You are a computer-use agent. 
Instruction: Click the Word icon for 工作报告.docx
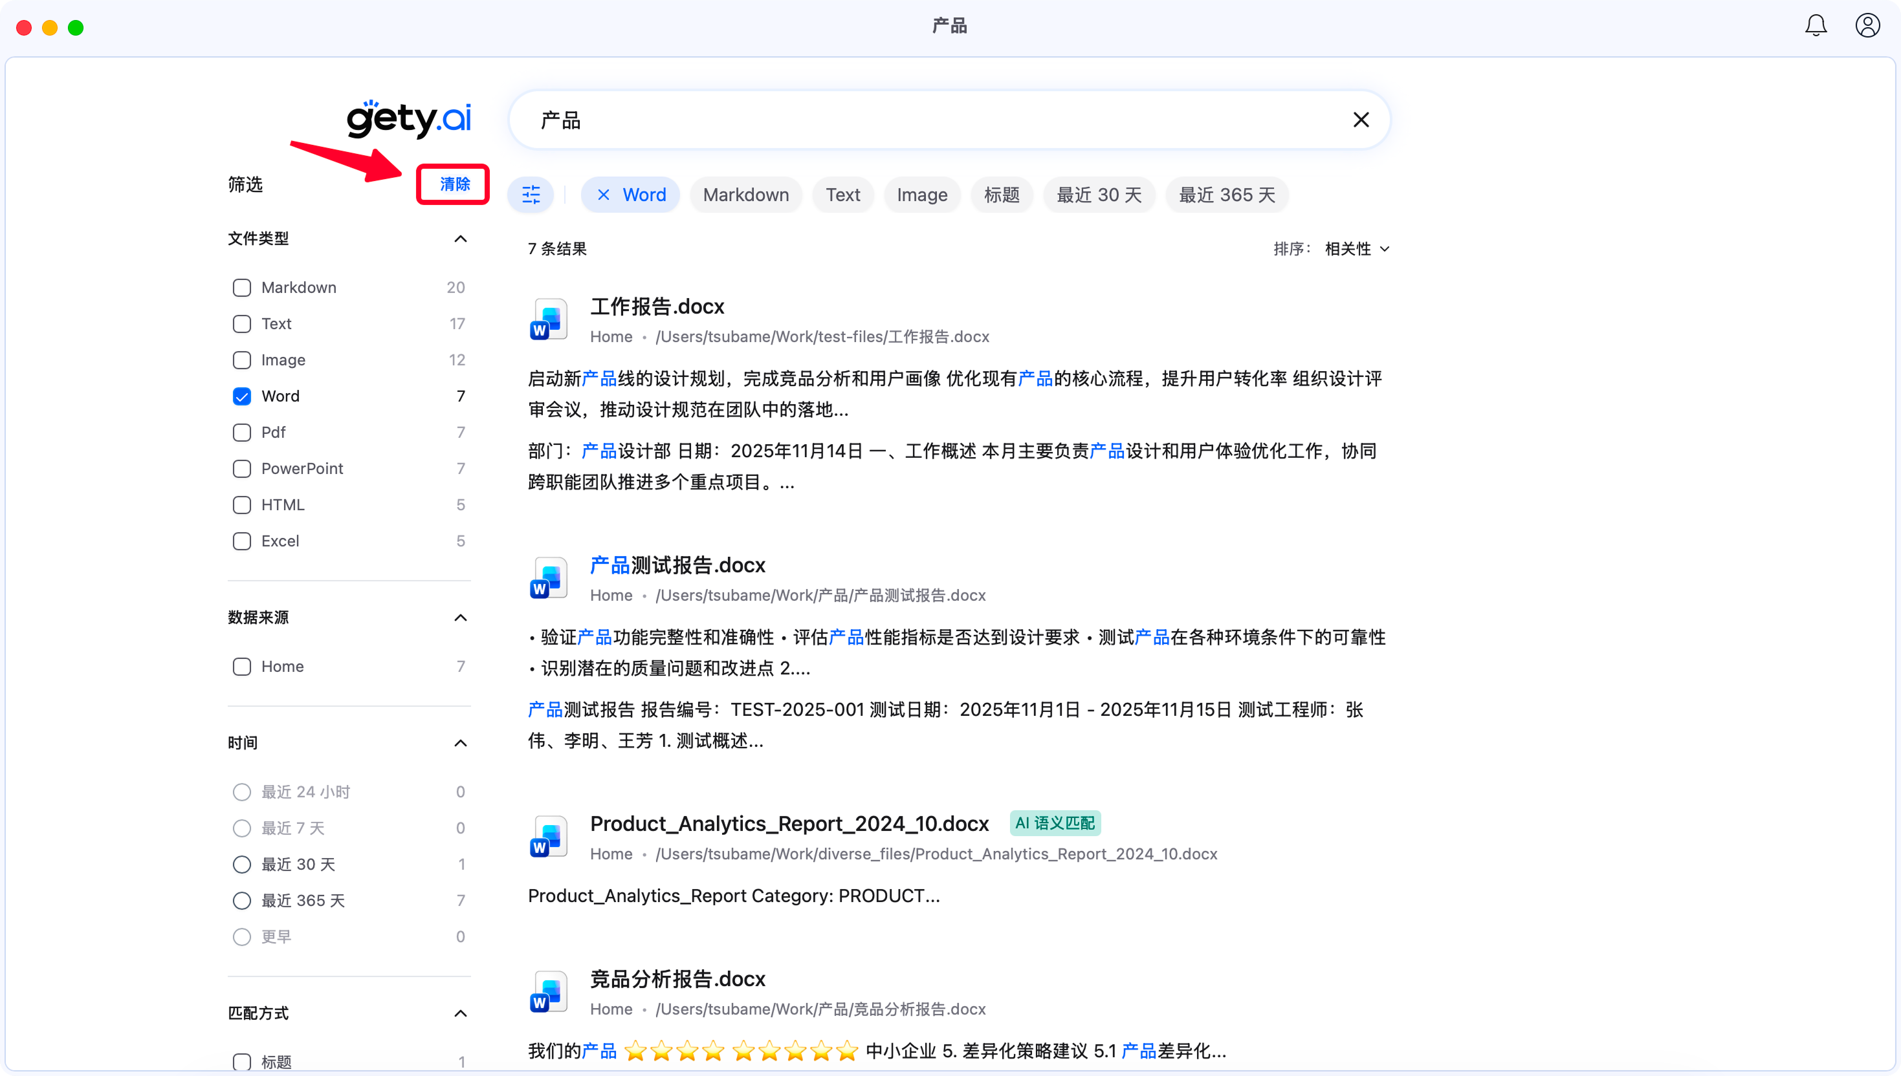point(549,319)
